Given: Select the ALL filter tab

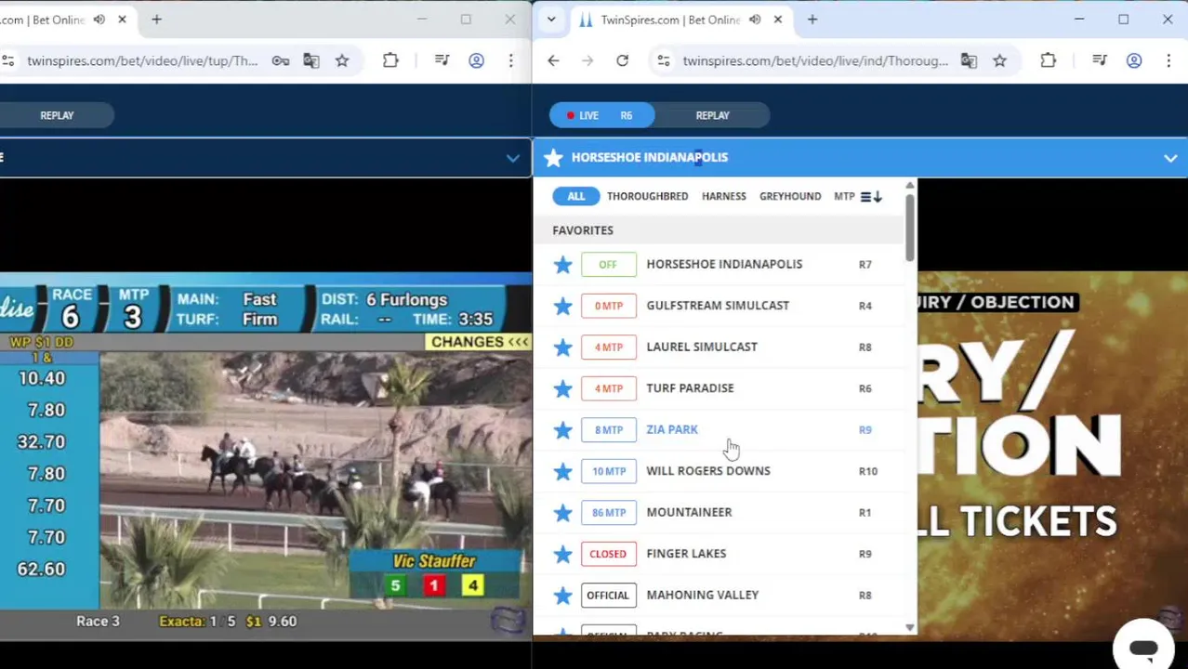Looking at the screenshot, I should (x=576, y=196).
